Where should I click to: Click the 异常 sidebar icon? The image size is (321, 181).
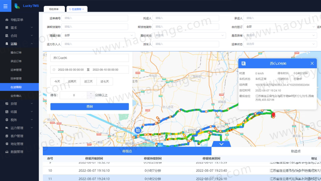tap(7, 104)
